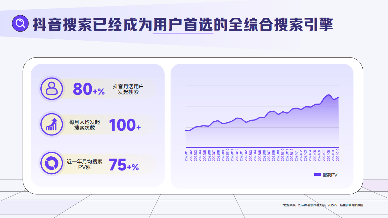
Task: Select the user profile icon next to 80+%
Action: point(51,89)
